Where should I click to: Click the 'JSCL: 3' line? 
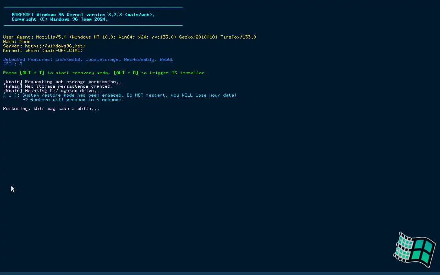click(13, 64)
